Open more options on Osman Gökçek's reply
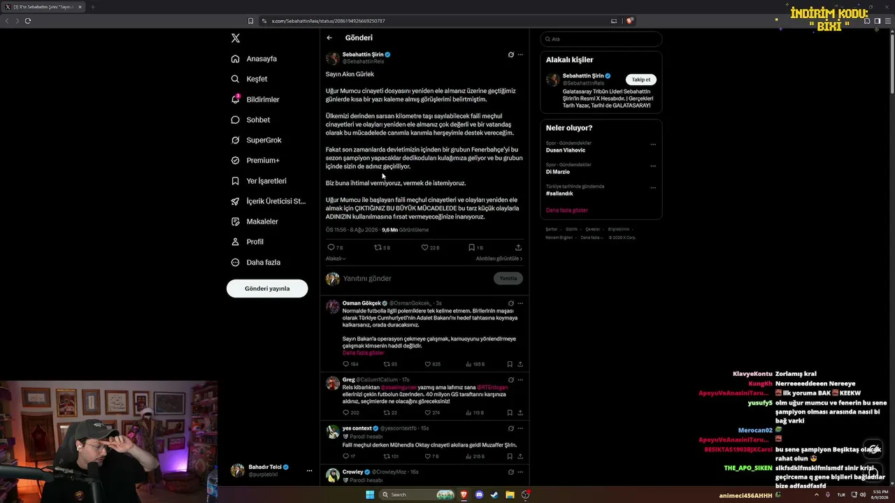895x503 pixels. click(x=520, y=303)
